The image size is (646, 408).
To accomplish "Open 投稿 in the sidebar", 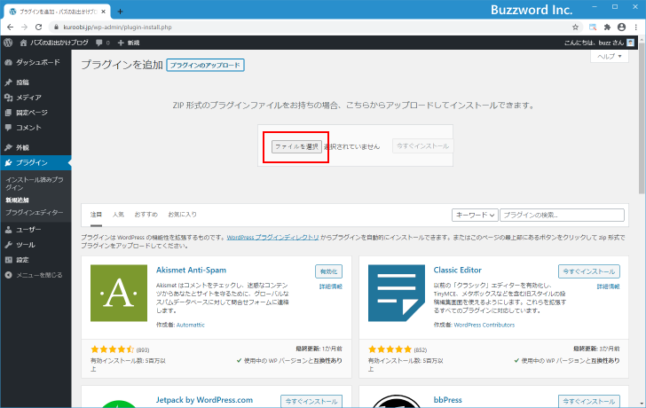I will click(x=35, y=82).
